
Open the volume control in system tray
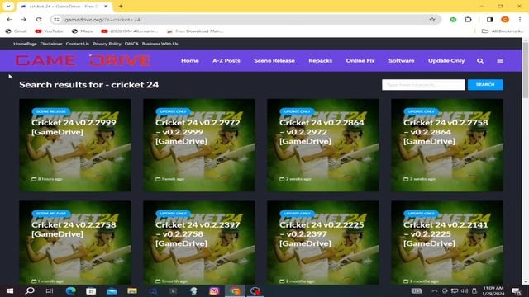[465, 291]
